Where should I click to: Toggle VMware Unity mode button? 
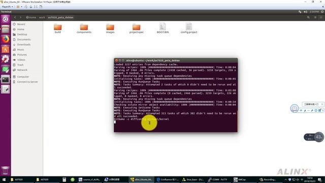point(41,7)
